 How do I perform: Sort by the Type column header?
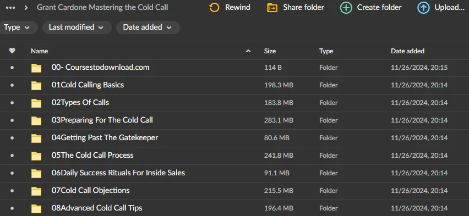coord(326,51)
